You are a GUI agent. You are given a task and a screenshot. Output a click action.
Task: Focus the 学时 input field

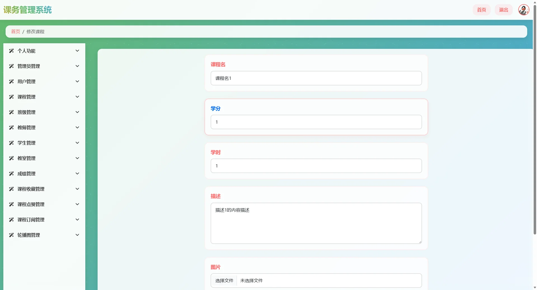click(x=316, y=166)
